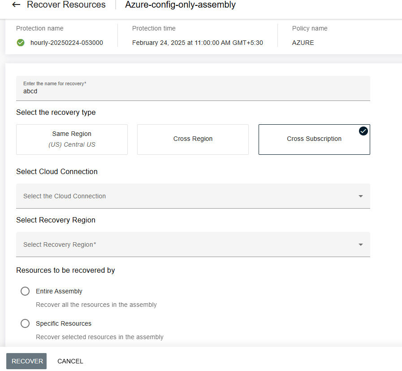
Task: Click the Recovery Region dropdown arrow
Action: (x=360, y=245)
